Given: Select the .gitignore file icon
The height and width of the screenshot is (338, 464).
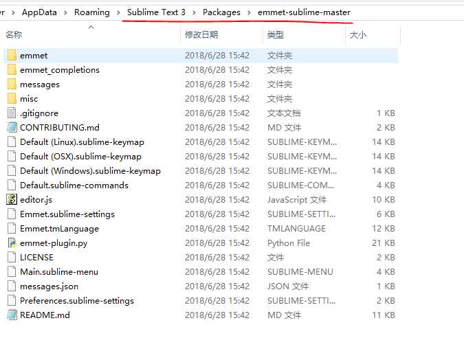Looking at the screenshot, I should pos(12,113).
